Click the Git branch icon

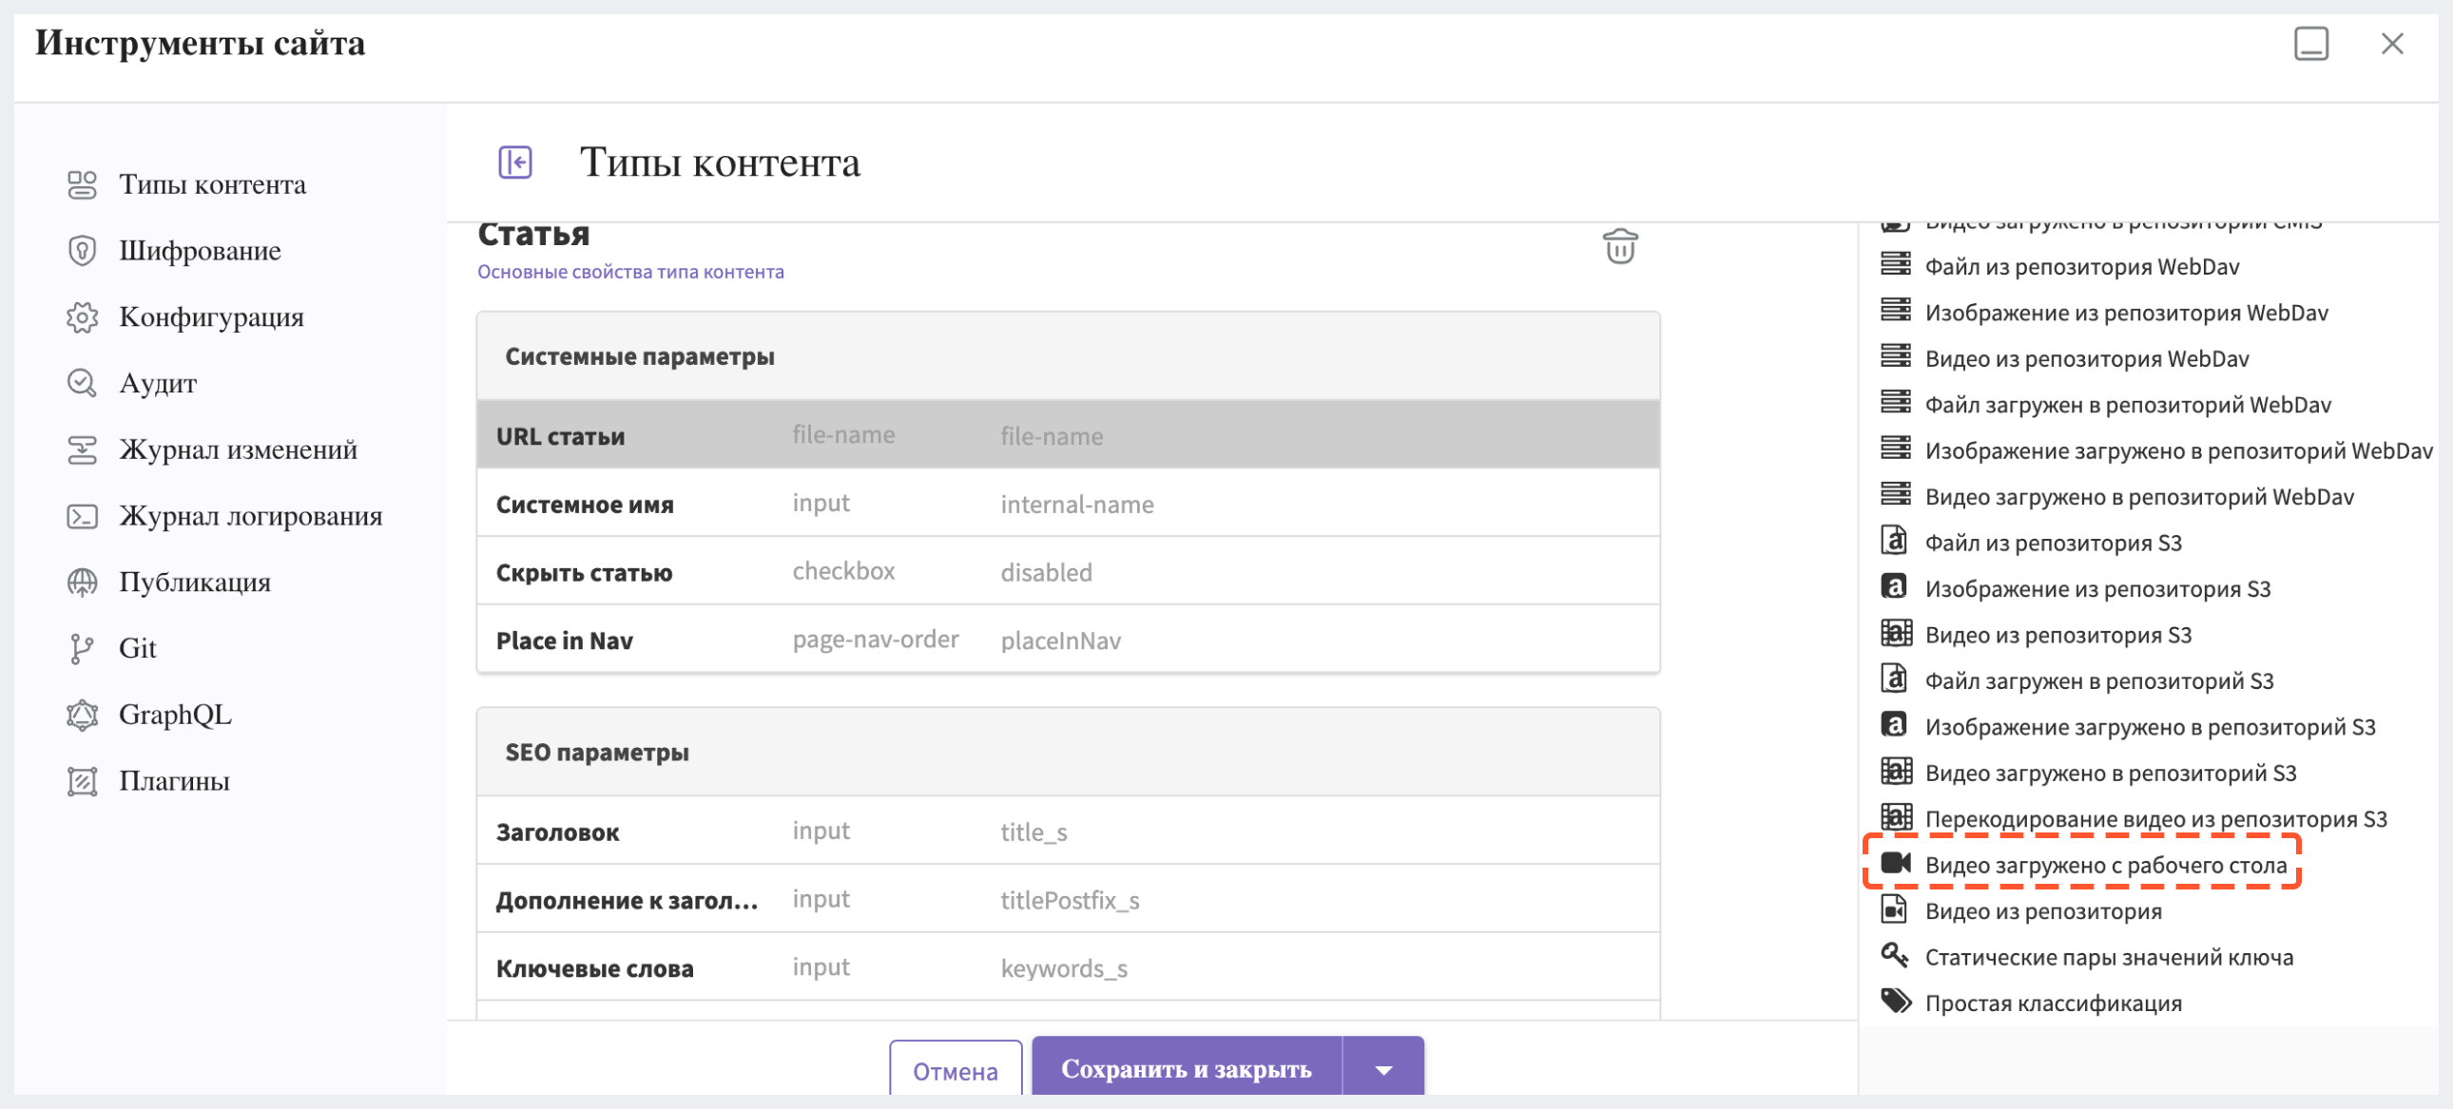82,648
